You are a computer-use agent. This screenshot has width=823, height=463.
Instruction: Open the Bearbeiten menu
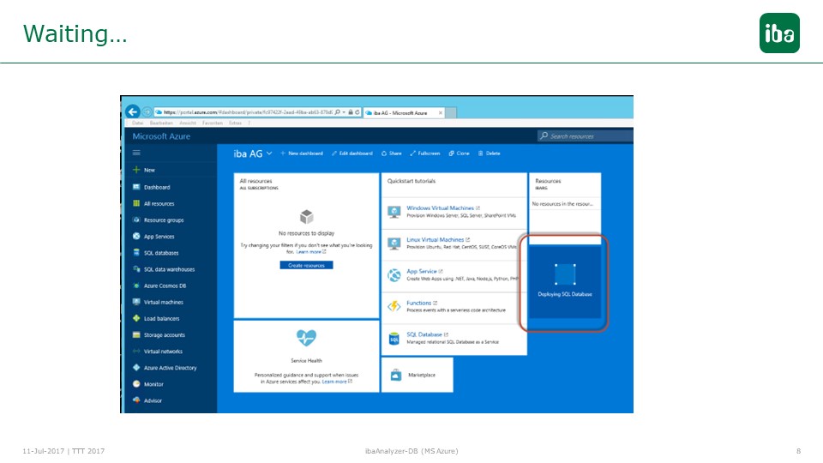(x=161, y=123)
